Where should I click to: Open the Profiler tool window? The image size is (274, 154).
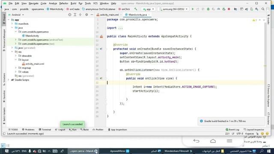pyautogui.click(x=98, y=130)
